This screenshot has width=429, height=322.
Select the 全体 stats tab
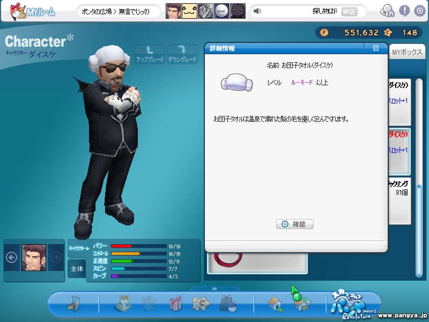pyautogui.click(x=77, y=269)
